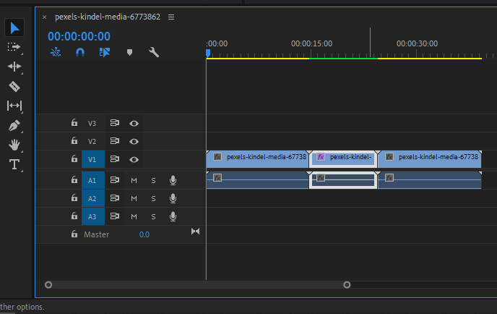Viewport: 497px width, 314px height.
Task: Toggle sync lock for V2
Action: [115, 141]
